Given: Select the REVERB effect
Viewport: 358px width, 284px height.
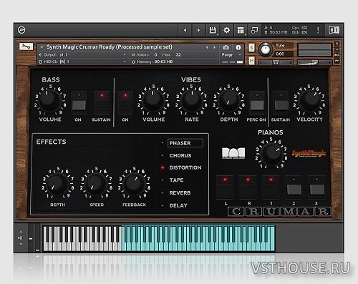Looking at the screenshot, I should coord(180,192).
